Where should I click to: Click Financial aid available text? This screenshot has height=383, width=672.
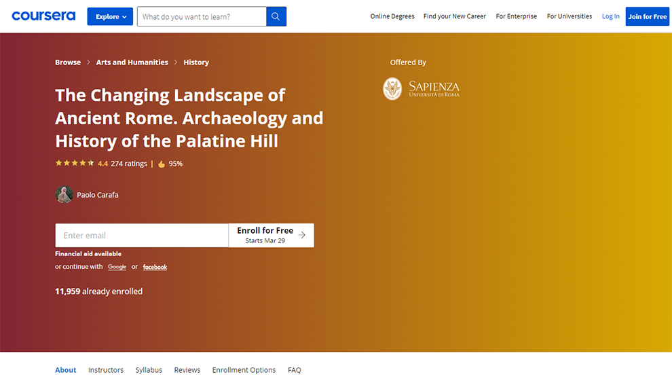click(88, 253)
